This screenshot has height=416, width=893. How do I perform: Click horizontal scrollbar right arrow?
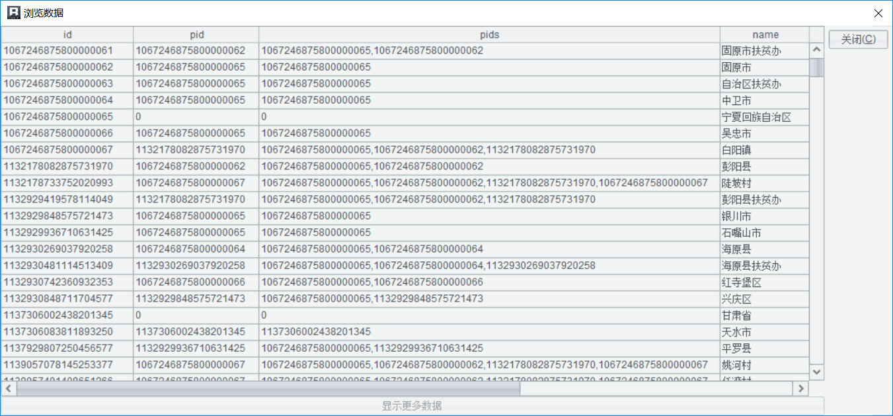click(802, 388)
